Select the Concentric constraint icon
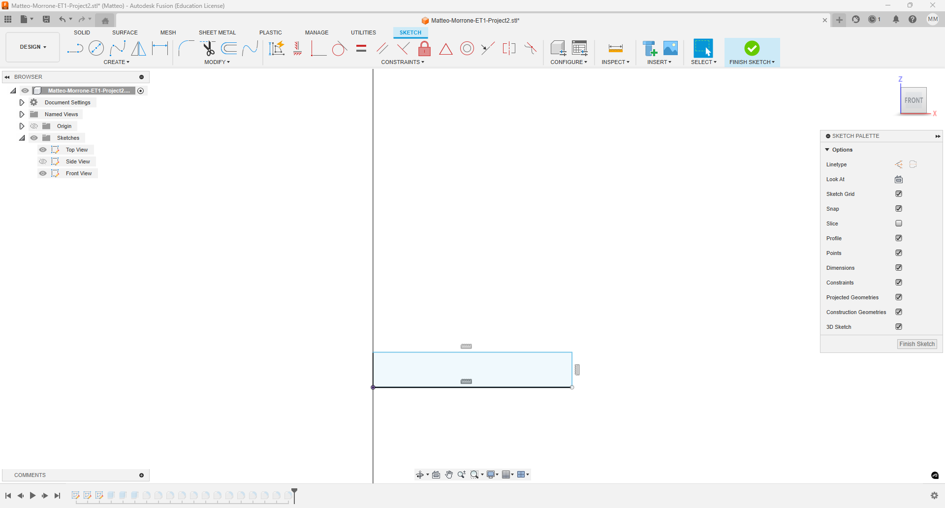The height and width of the screenshot is (508, 945). [467, 48]
